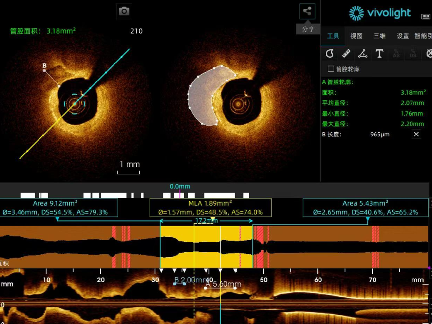Open the 设置 tab
432x324 pixels.
(403, 36)
